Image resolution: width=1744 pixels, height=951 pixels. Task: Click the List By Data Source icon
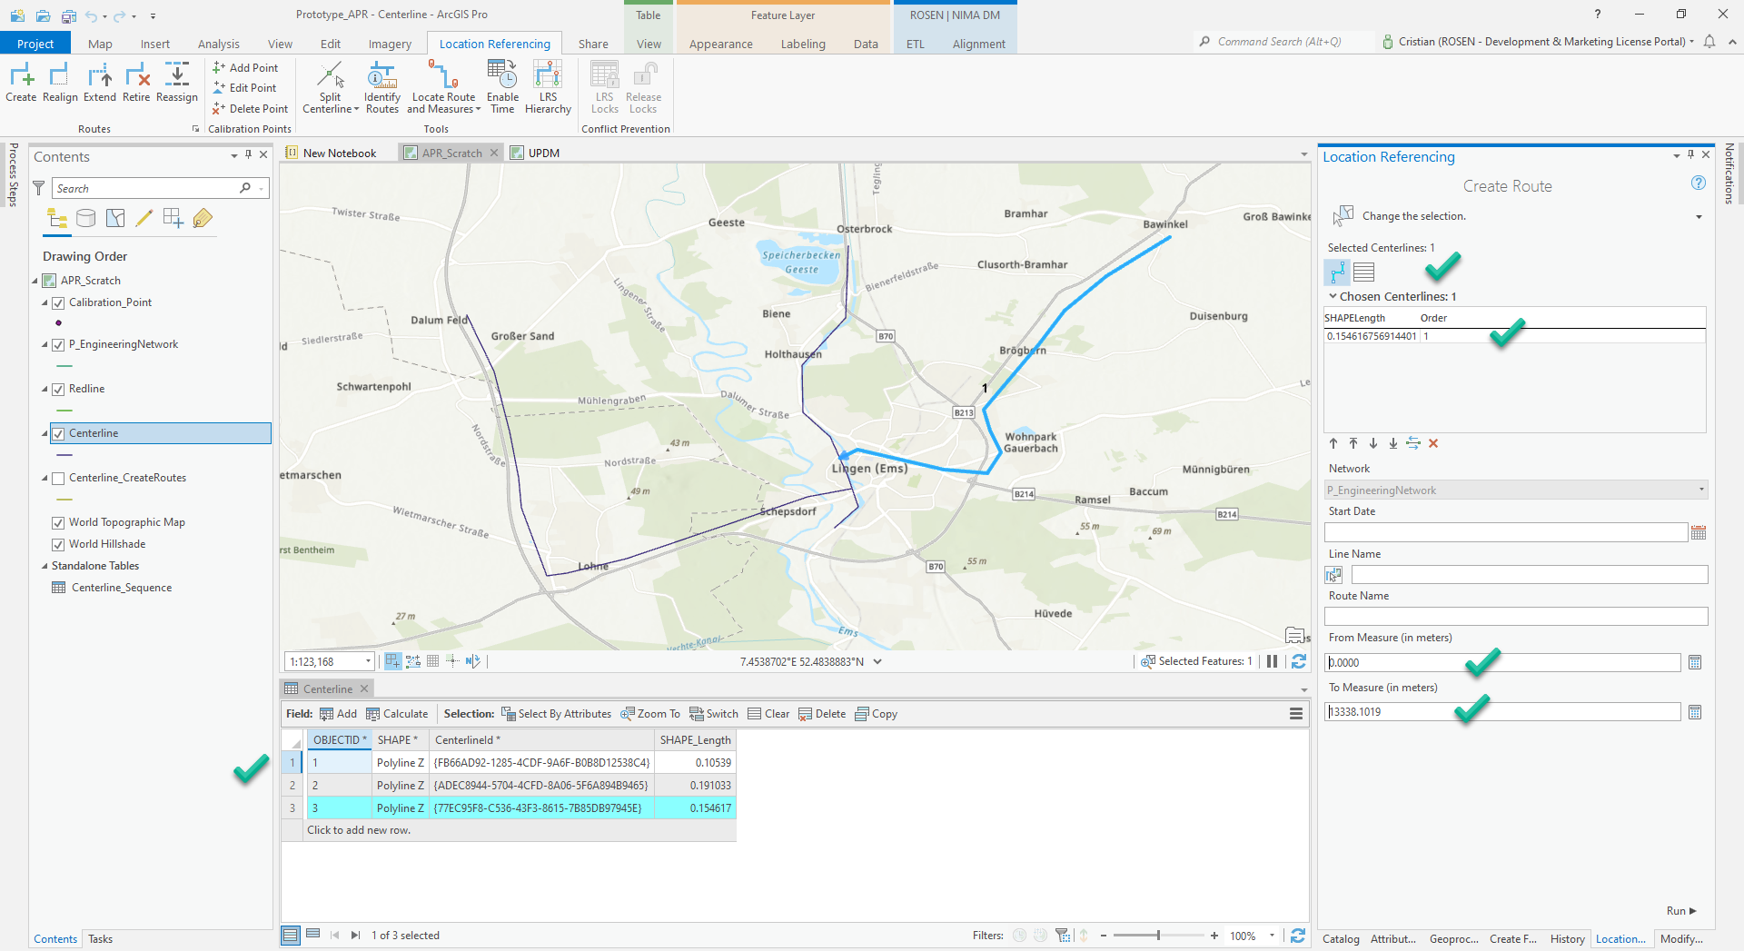(86, 218)
